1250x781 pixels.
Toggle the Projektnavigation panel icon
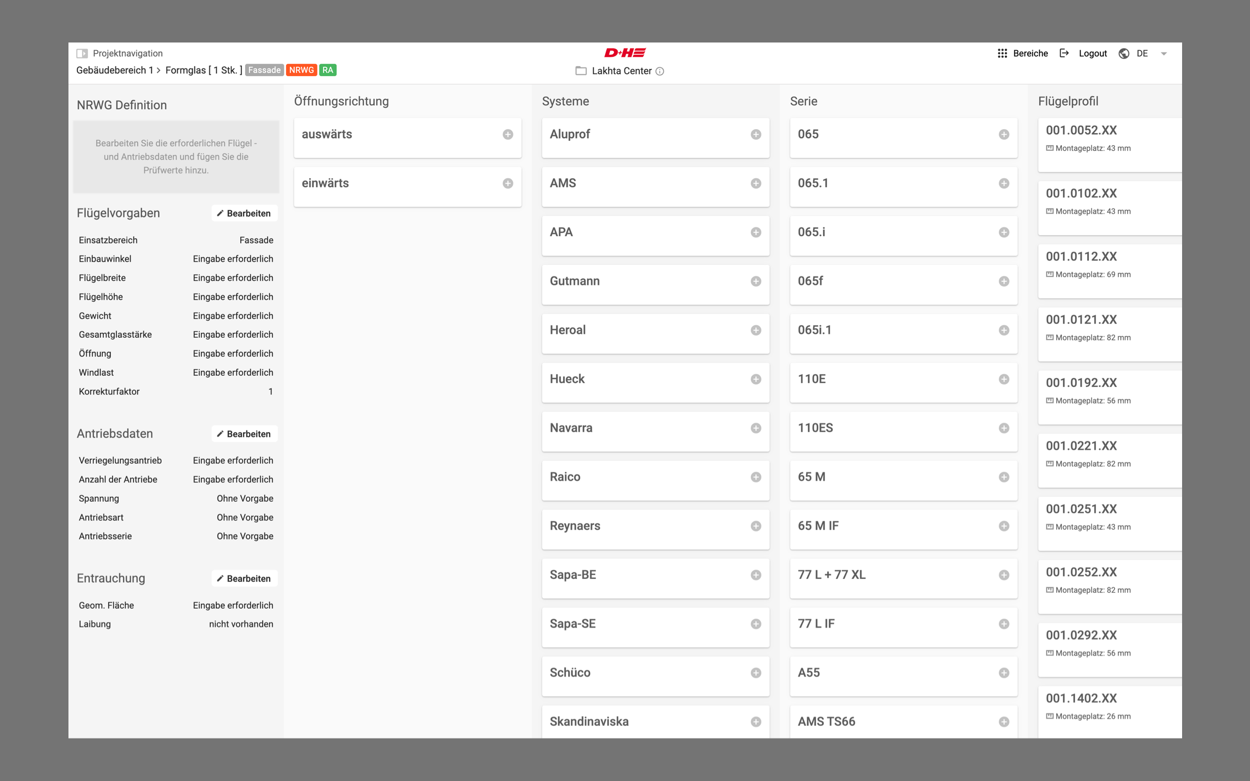pos(82,54)
